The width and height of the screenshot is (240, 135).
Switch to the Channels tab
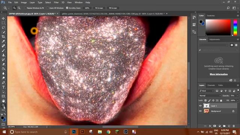click(x=211, y=85)
